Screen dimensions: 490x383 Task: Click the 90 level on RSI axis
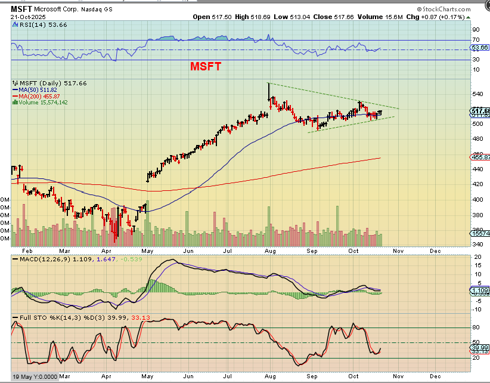[x=476, y=30]
